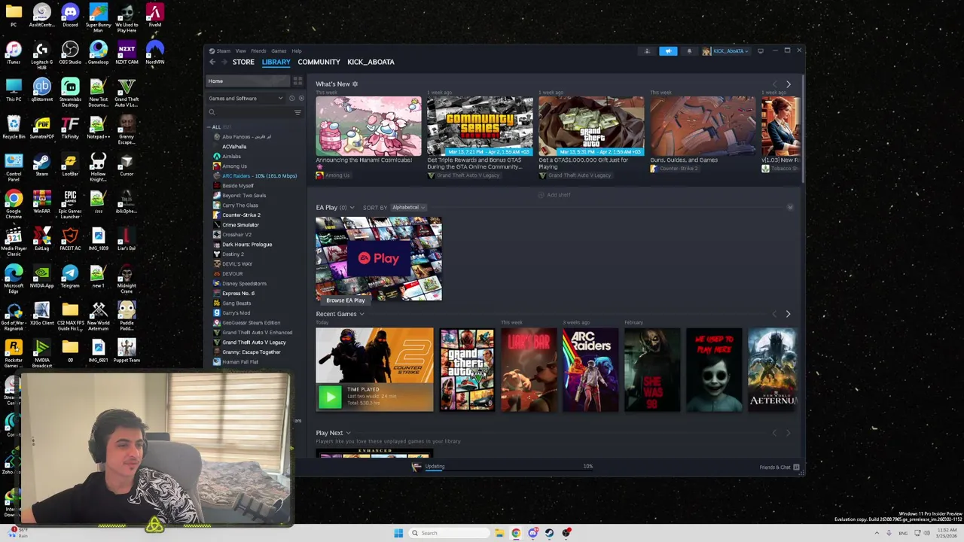The width and height of the screenshot is (964, 542).
Task: Show next Recent Games arrow
Action: click(789, 314)
